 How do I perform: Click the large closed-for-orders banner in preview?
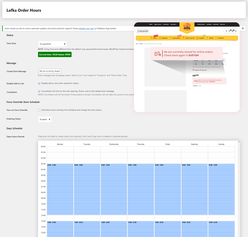187,54
